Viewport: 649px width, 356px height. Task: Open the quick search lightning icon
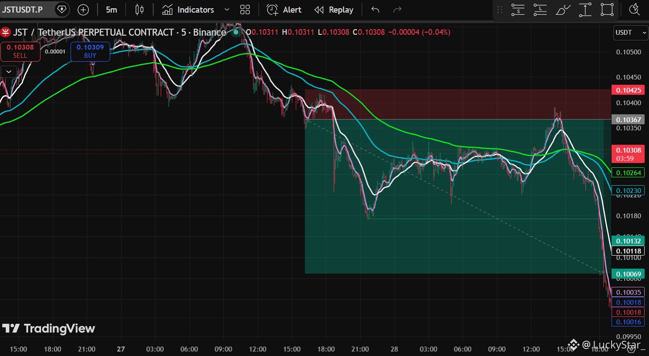[x=635, y=9]
